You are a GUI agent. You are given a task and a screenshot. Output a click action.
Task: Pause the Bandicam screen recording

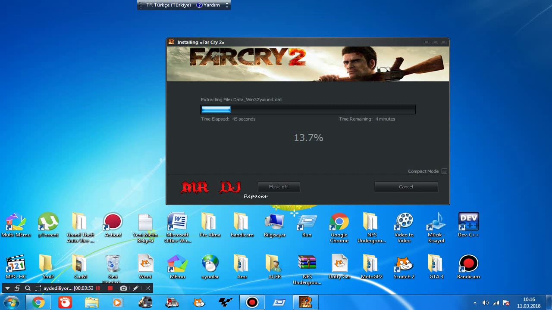(x=98, y=288)
